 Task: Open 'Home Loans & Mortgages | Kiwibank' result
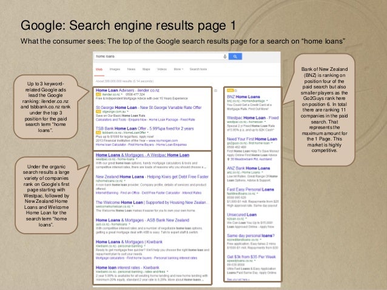pyautogui.click(x=129, y=242)
